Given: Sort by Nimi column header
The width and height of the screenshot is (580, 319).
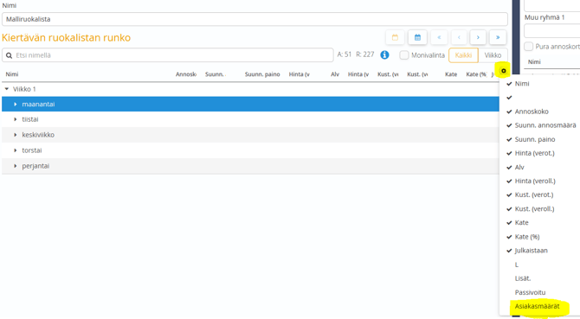Looking at the screenshot, I should (x=12, y=74).
